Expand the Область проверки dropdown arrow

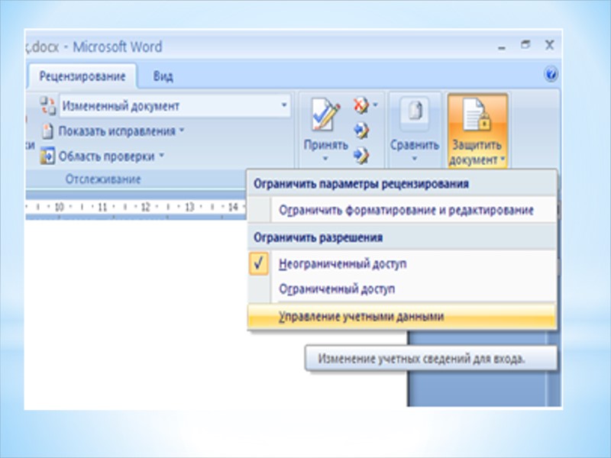click(161, 156)
